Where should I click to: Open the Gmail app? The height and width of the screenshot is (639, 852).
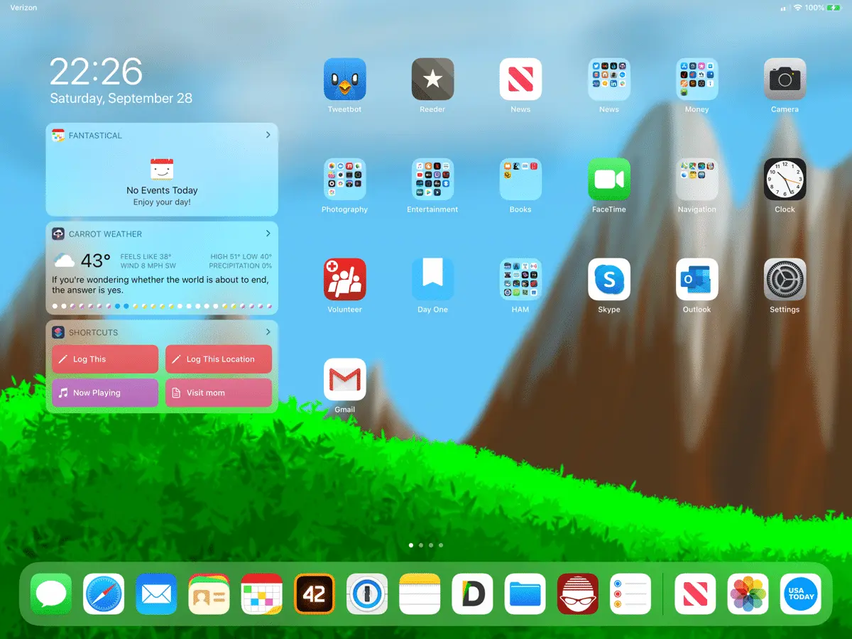(344, 379)
